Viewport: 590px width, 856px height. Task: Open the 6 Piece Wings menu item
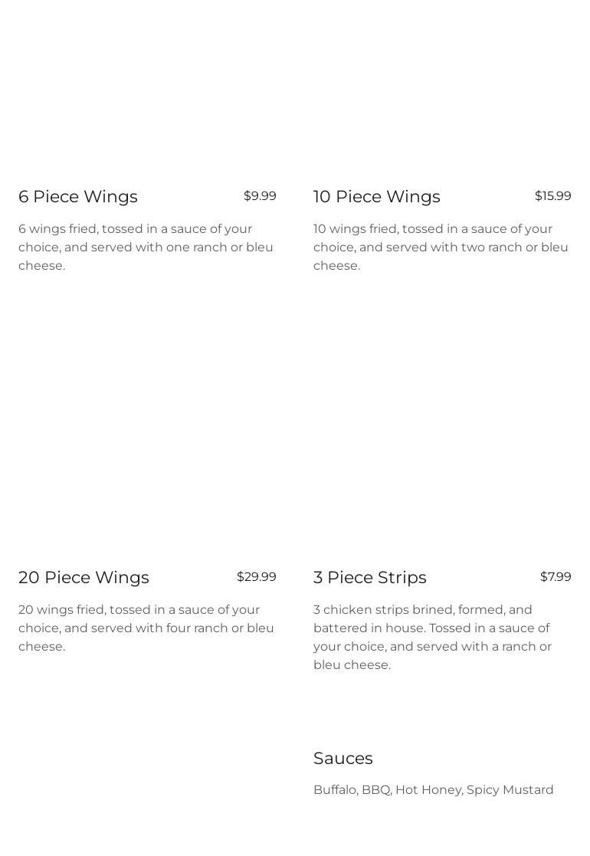point(78,197)
